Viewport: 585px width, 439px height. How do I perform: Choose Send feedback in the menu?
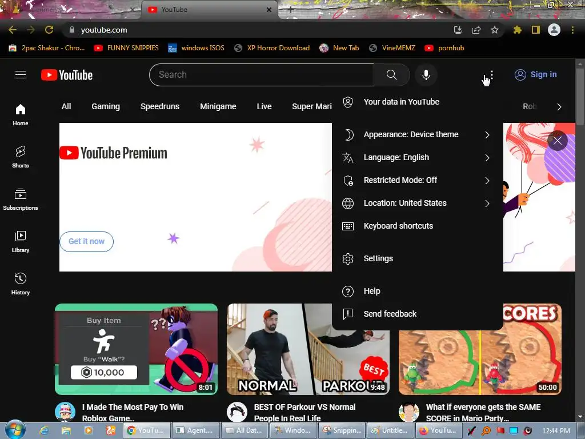point(417,314)
